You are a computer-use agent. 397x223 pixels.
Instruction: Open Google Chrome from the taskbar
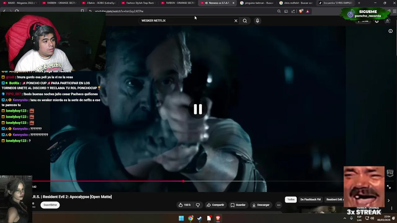coord(190,218)
